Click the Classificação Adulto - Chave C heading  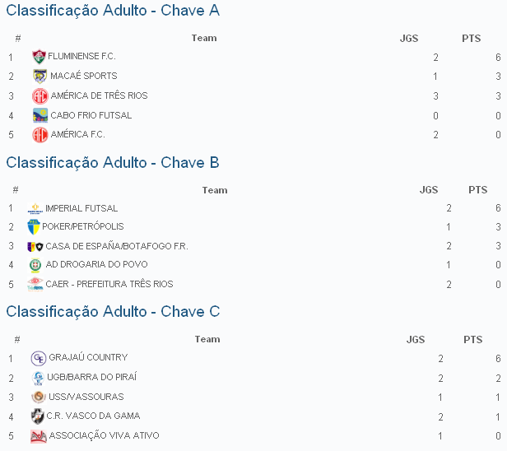coord(113,312)
